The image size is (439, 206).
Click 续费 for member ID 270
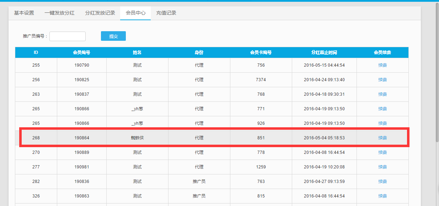point(382,152)
